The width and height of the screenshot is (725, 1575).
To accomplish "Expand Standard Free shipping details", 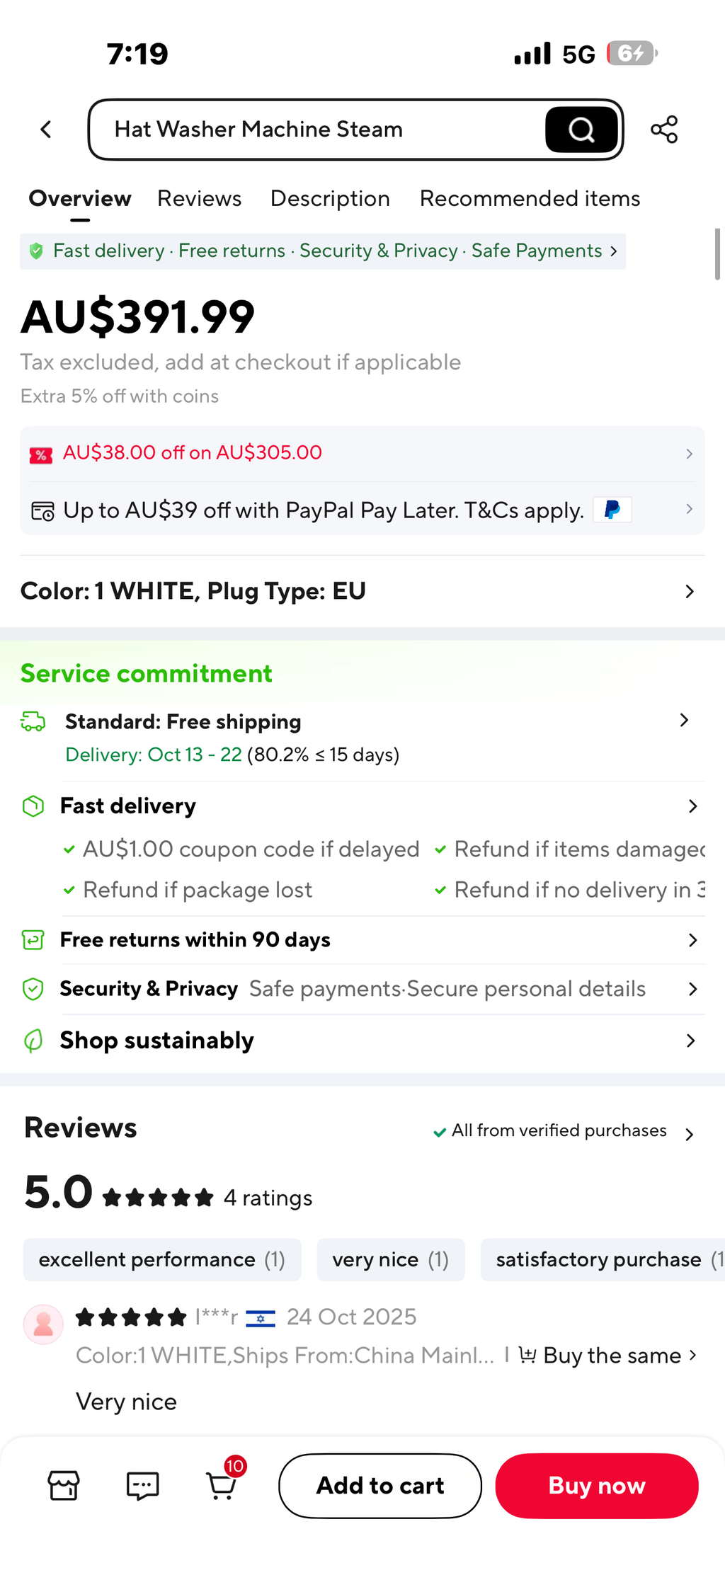I will coord(362,738).
